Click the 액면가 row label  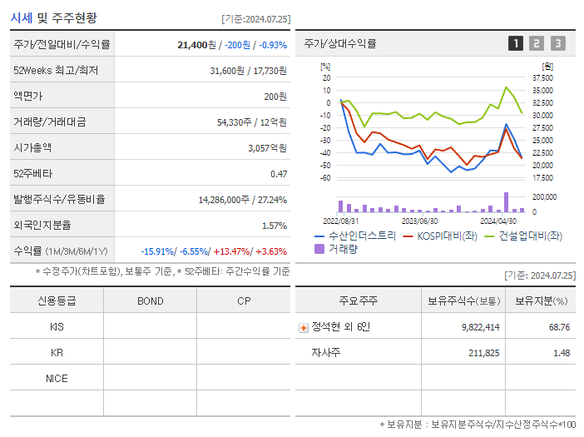click(x=28, y=96)
